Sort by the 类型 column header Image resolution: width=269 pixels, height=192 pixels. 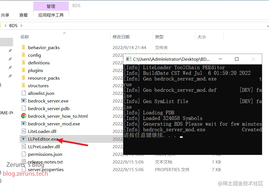(159, 37)
